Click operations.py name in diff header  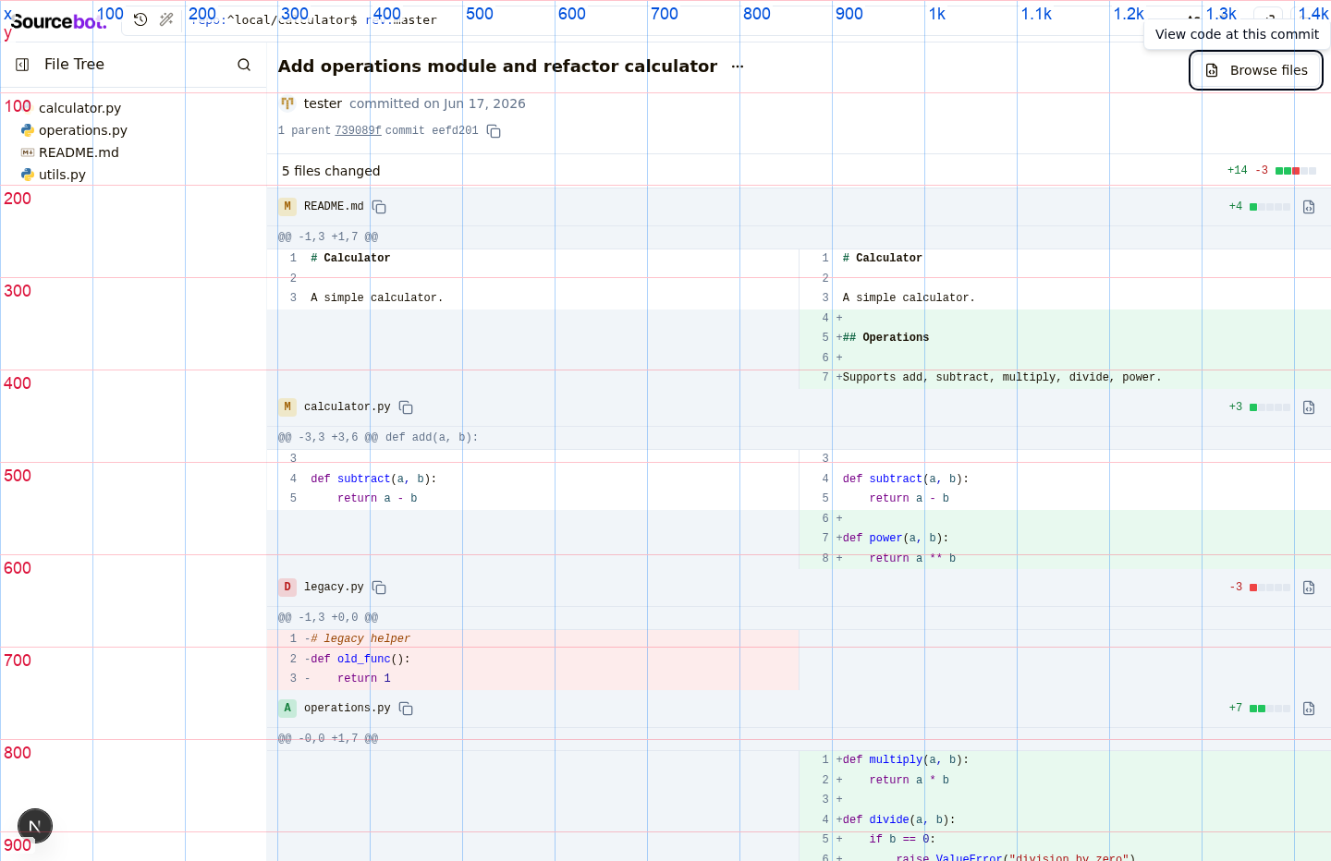(348, 709)
